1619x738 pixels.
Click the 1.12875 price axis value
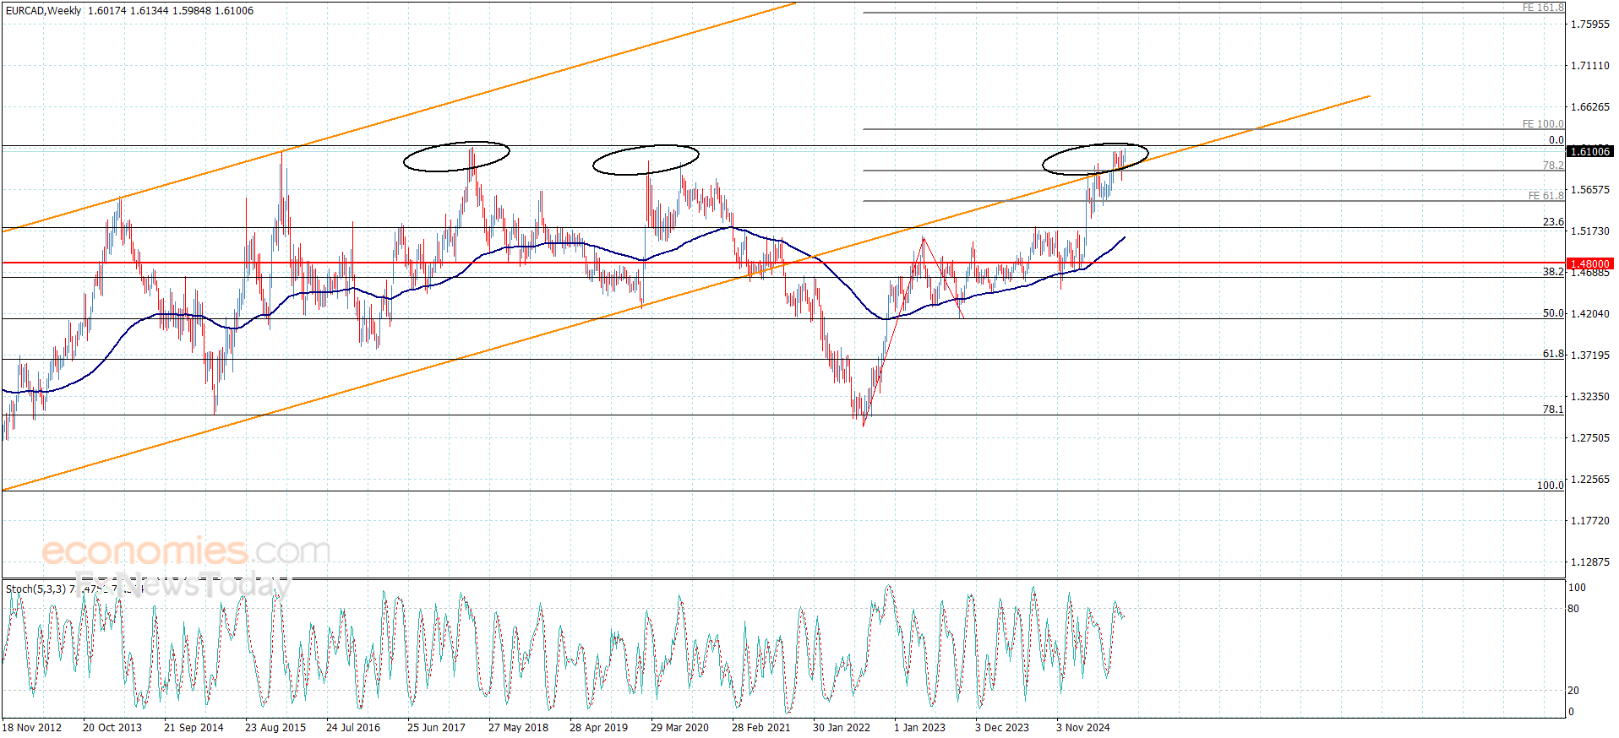[x=1589, y=562]
